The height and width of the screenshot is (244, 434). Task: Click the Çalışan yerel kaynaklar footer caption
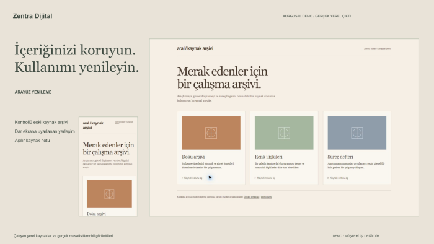click(x=63, y=236)
